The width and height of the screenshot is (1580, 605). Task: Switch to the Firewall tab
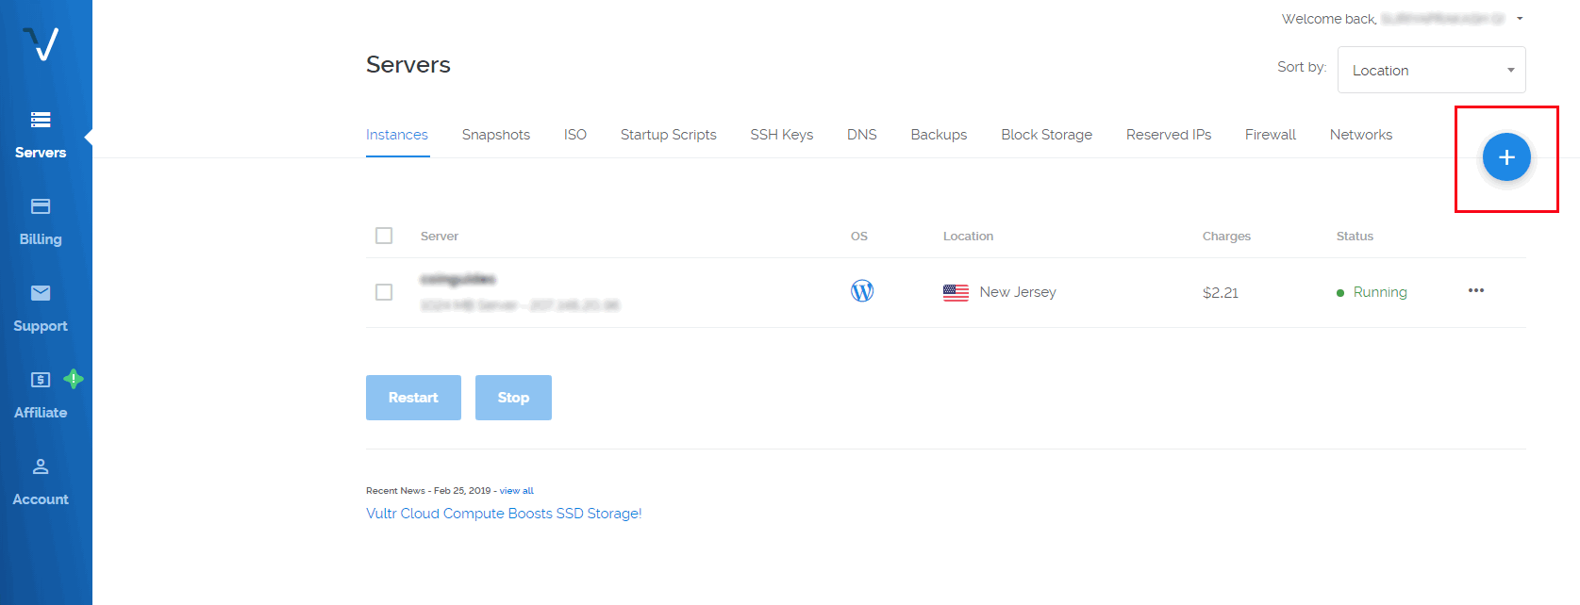point(1270,135)
